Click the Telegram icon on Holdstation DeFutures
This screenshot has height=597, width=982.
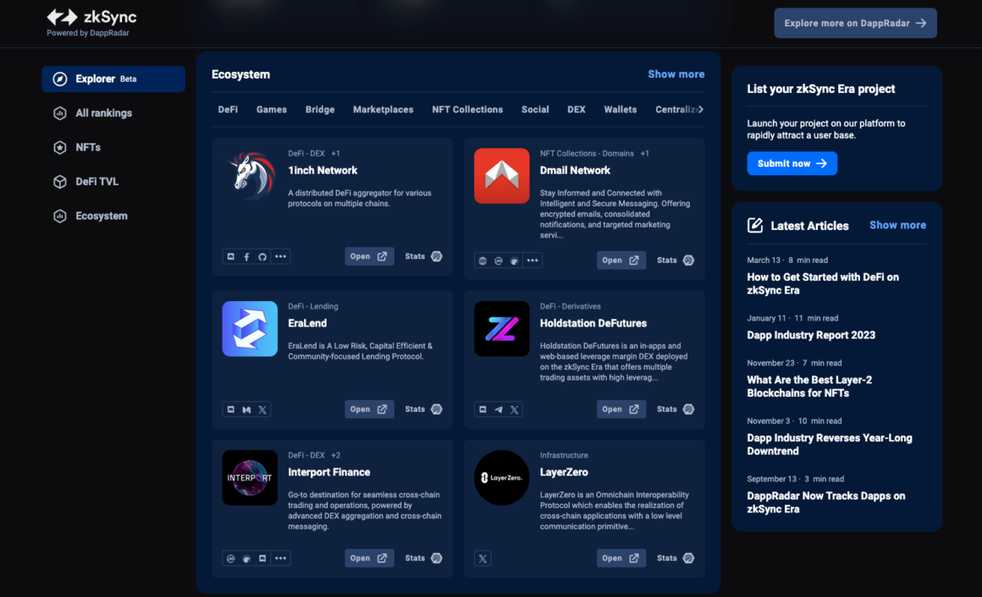tap(499, 409)
